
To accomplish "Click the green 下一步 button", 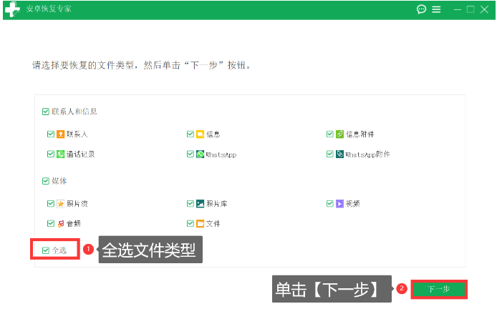I will click(x=439, y=289).
